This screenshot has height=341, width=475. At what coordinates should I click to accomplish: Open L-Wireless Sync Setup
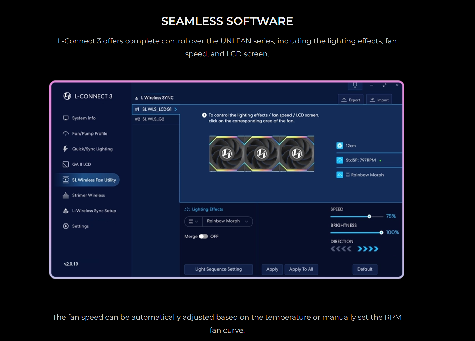(94, 211)
